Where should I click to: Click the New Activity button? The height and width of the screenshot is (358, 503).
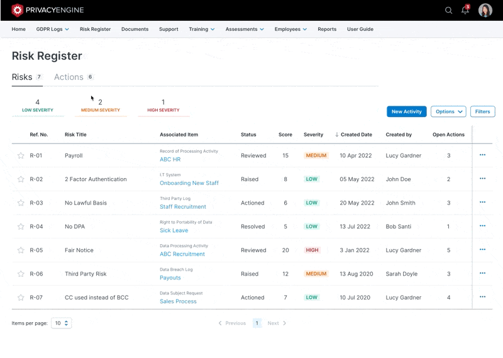point(406,112)
